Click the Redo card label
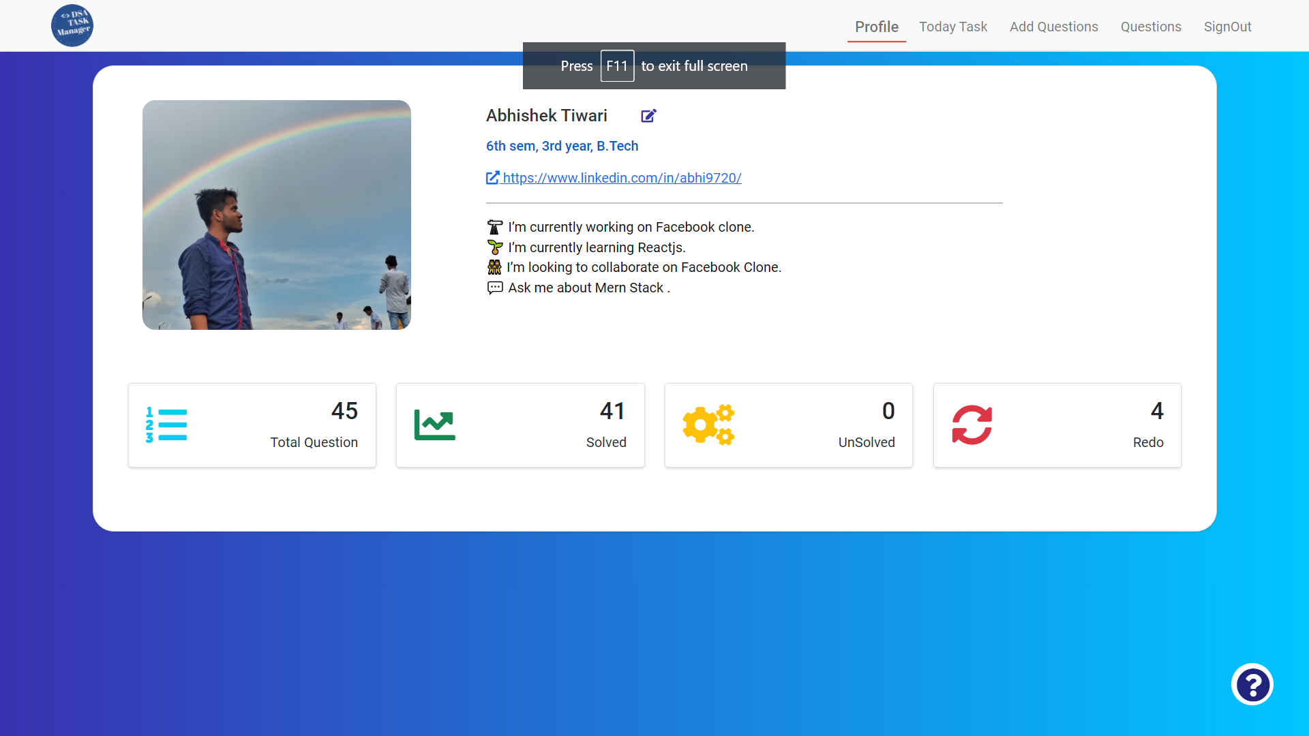This screenshot has width=1309, height=736. [1147, 442]
